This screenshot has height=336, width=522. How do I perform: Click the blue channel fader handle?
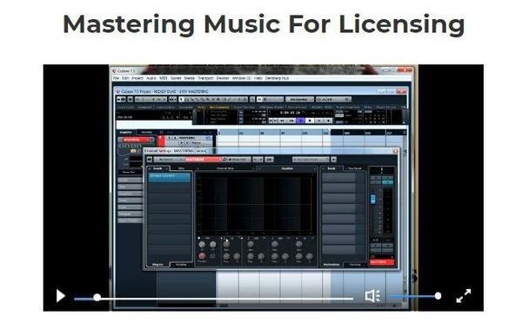coord(373,199)
